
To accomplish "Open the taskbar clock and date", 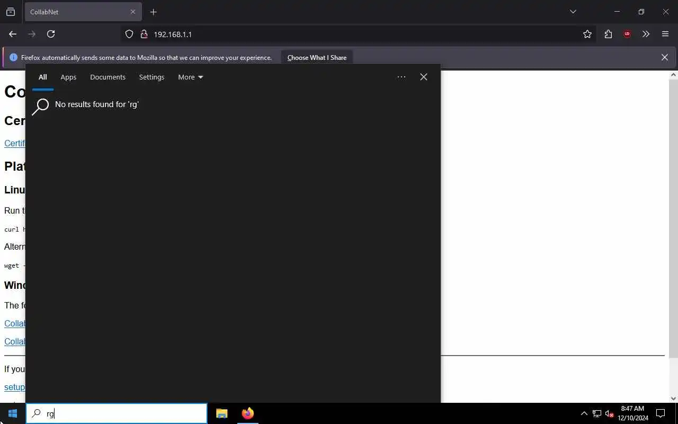I will pos(634,413).
